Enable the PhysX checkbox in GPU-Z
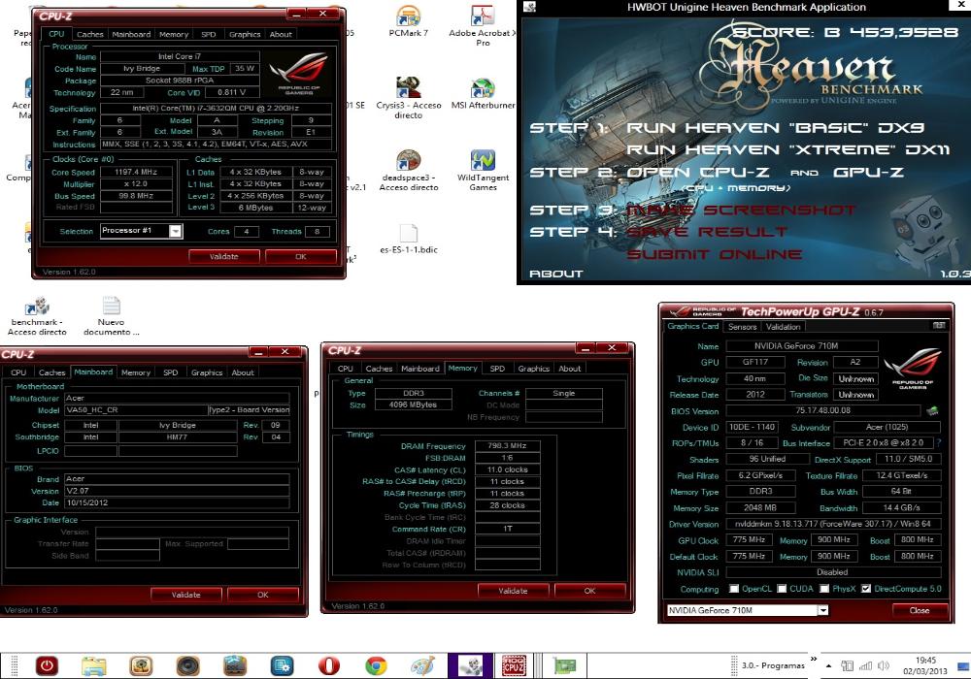 824,589
